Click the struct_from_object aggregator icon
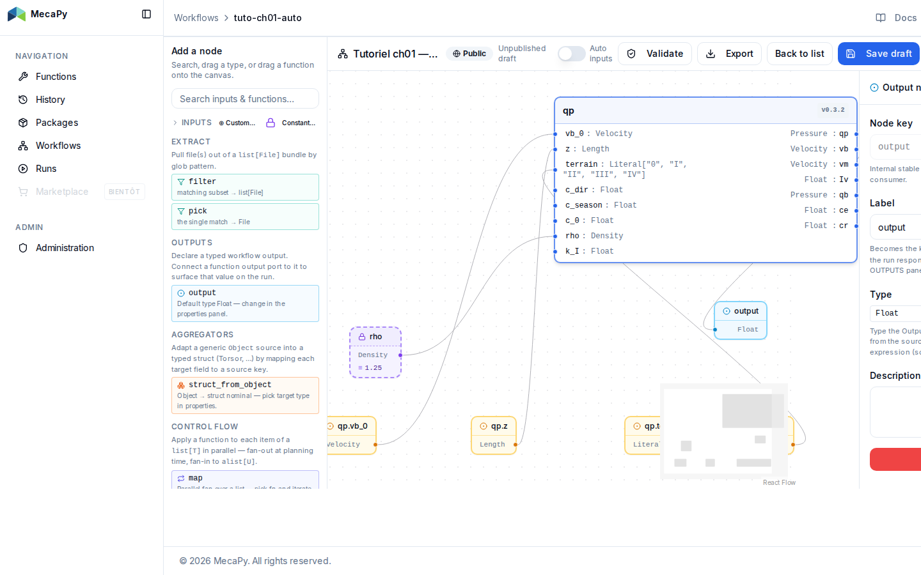921x575 pixels. (181, 385)
